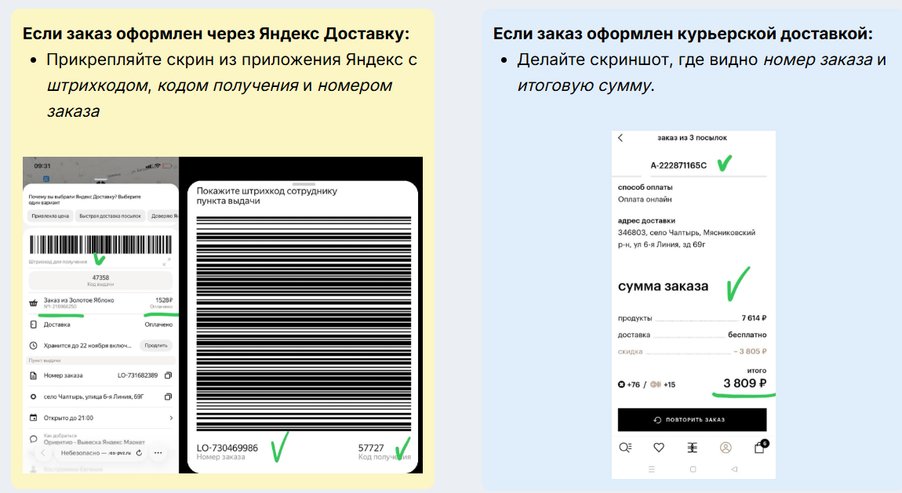Click the large fullscreen barcode image
Viewport: 902px width, 493px height.
304,324
